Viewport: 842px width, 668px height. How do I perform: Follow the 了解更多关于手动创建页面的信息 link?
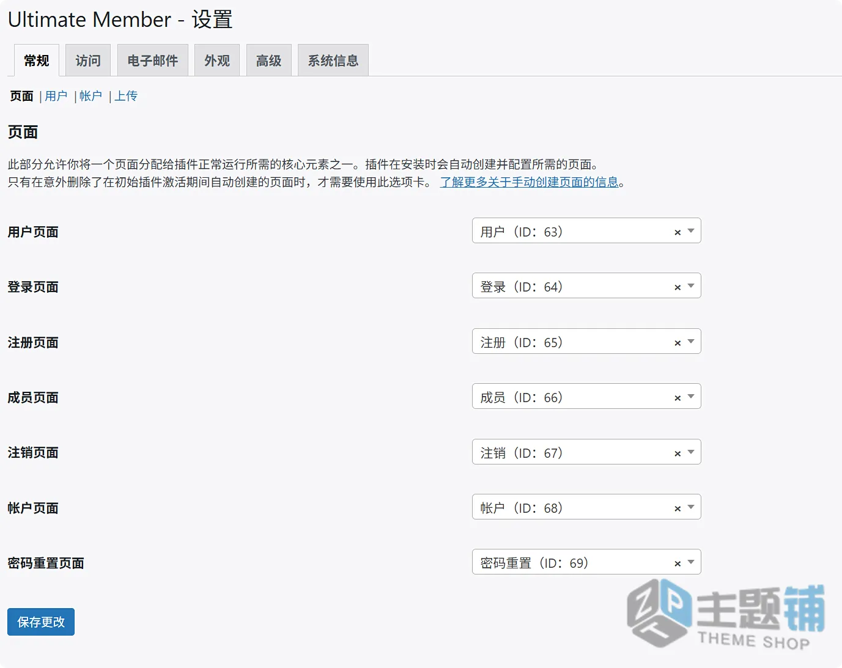(x=530, y=182)
